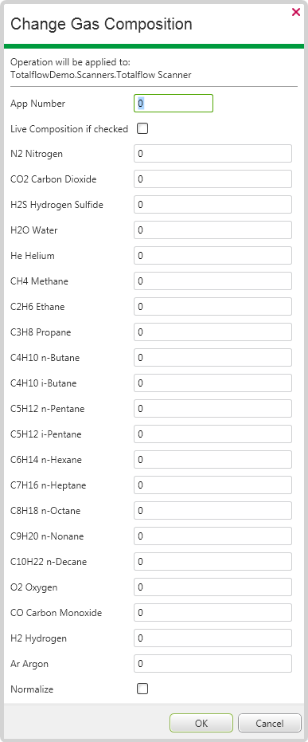Cancel the gas composition change
The image size is (308, 742).
click(x=270, y=723)
